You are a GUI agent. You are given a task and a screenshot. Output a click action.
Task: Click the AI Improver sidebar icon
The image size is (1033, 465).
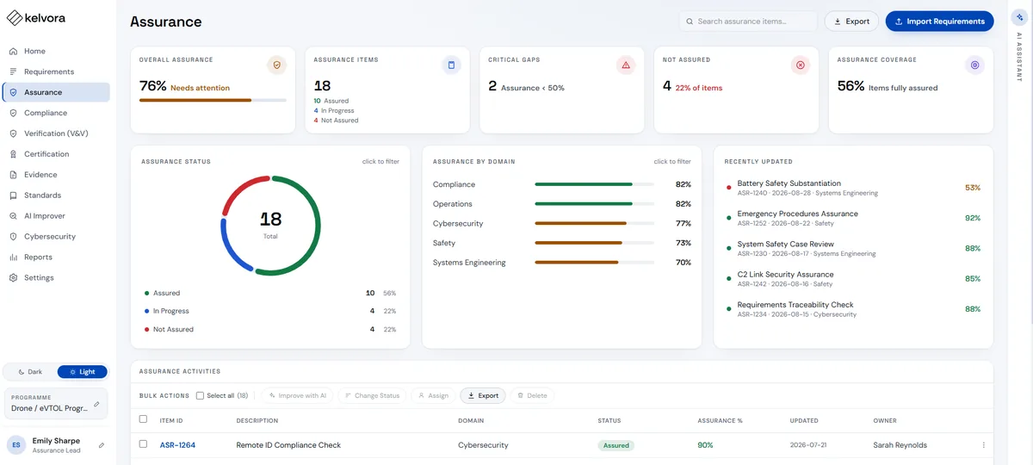tap(13, 216)
